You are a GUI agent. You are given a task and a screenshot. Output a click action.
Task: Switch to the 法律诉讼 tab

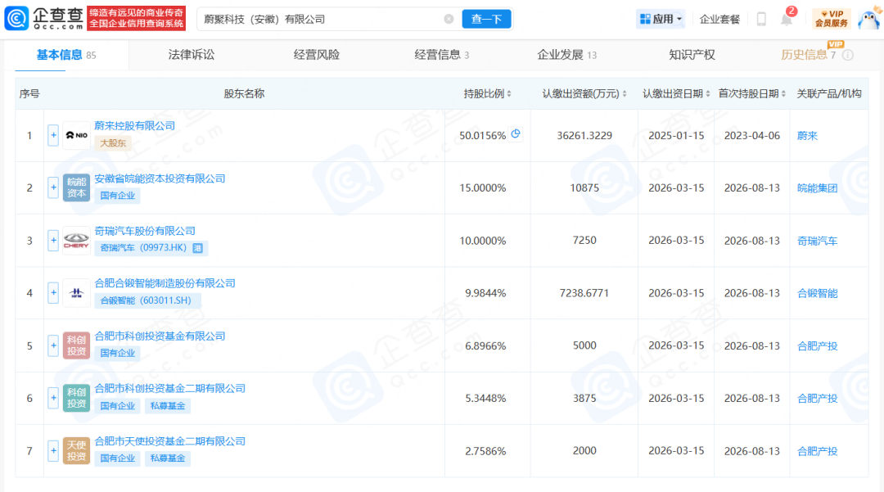(x=191, y=55)
